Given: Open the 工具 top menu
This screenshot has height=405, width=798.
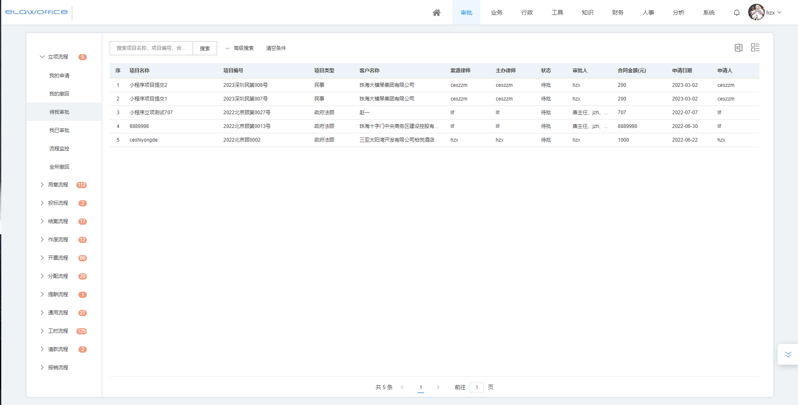Looking at the screenshot, I should pyautogui.click(x=557, y=12).
